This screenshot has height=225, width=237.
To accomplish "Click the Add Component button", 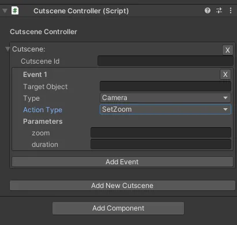I will (x=118, y=208).
